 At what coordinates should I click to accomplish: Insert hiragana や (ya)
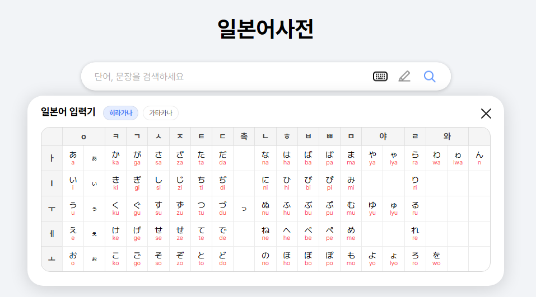(x=372, y=158)
